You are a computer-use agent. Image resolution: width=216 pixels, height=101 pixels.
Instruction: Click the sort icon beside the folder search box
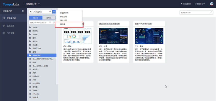tap(54, 22)
